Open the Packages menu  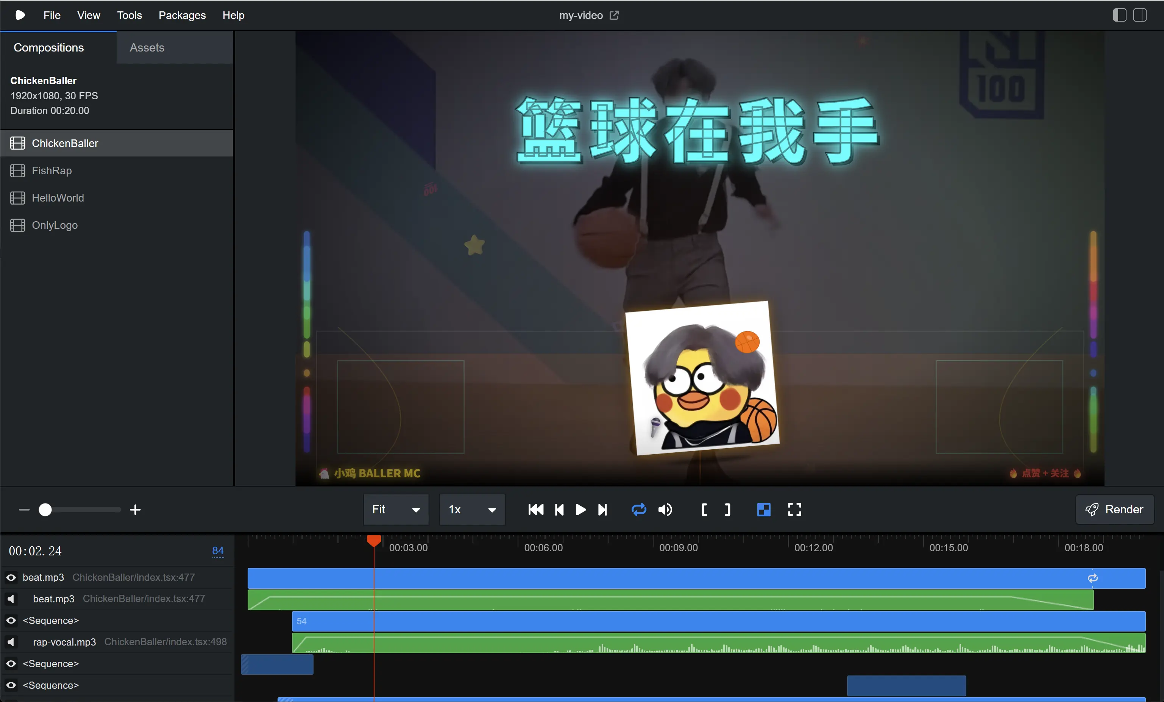click(182, 15)
